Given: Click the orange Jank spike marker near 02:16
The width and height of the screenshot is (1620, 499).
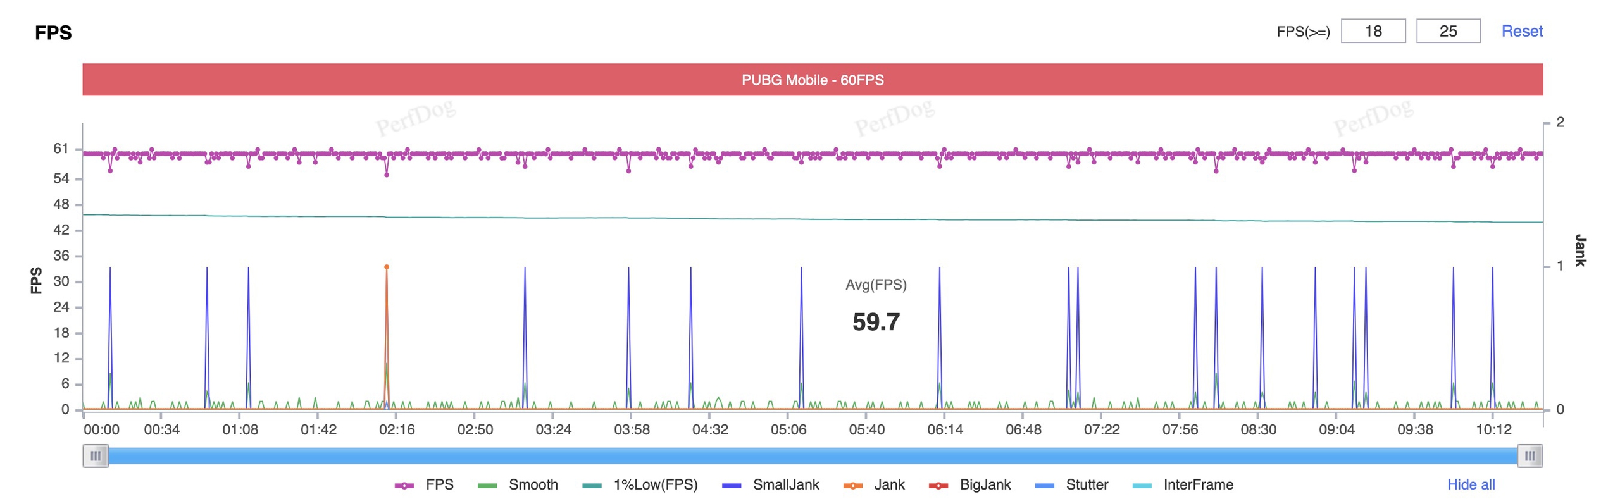Looking at the screenshot, I should (x=386, y=267).
